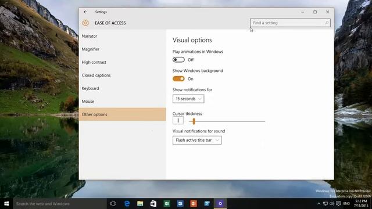This screenshot has height=209, width=372.
Task: Open Closed captions settings
Action: tap(123, 75)
